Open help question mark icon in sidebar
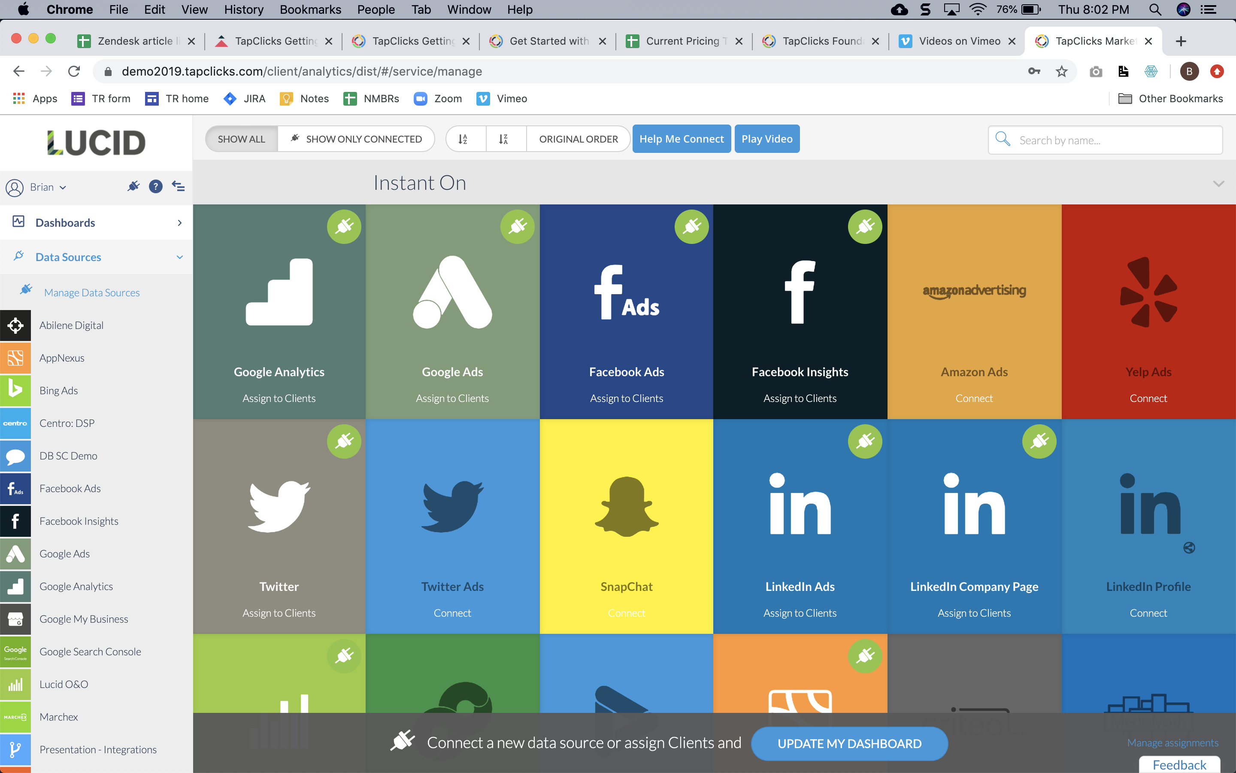1236x773 pixels. click(x=155, y=187)
